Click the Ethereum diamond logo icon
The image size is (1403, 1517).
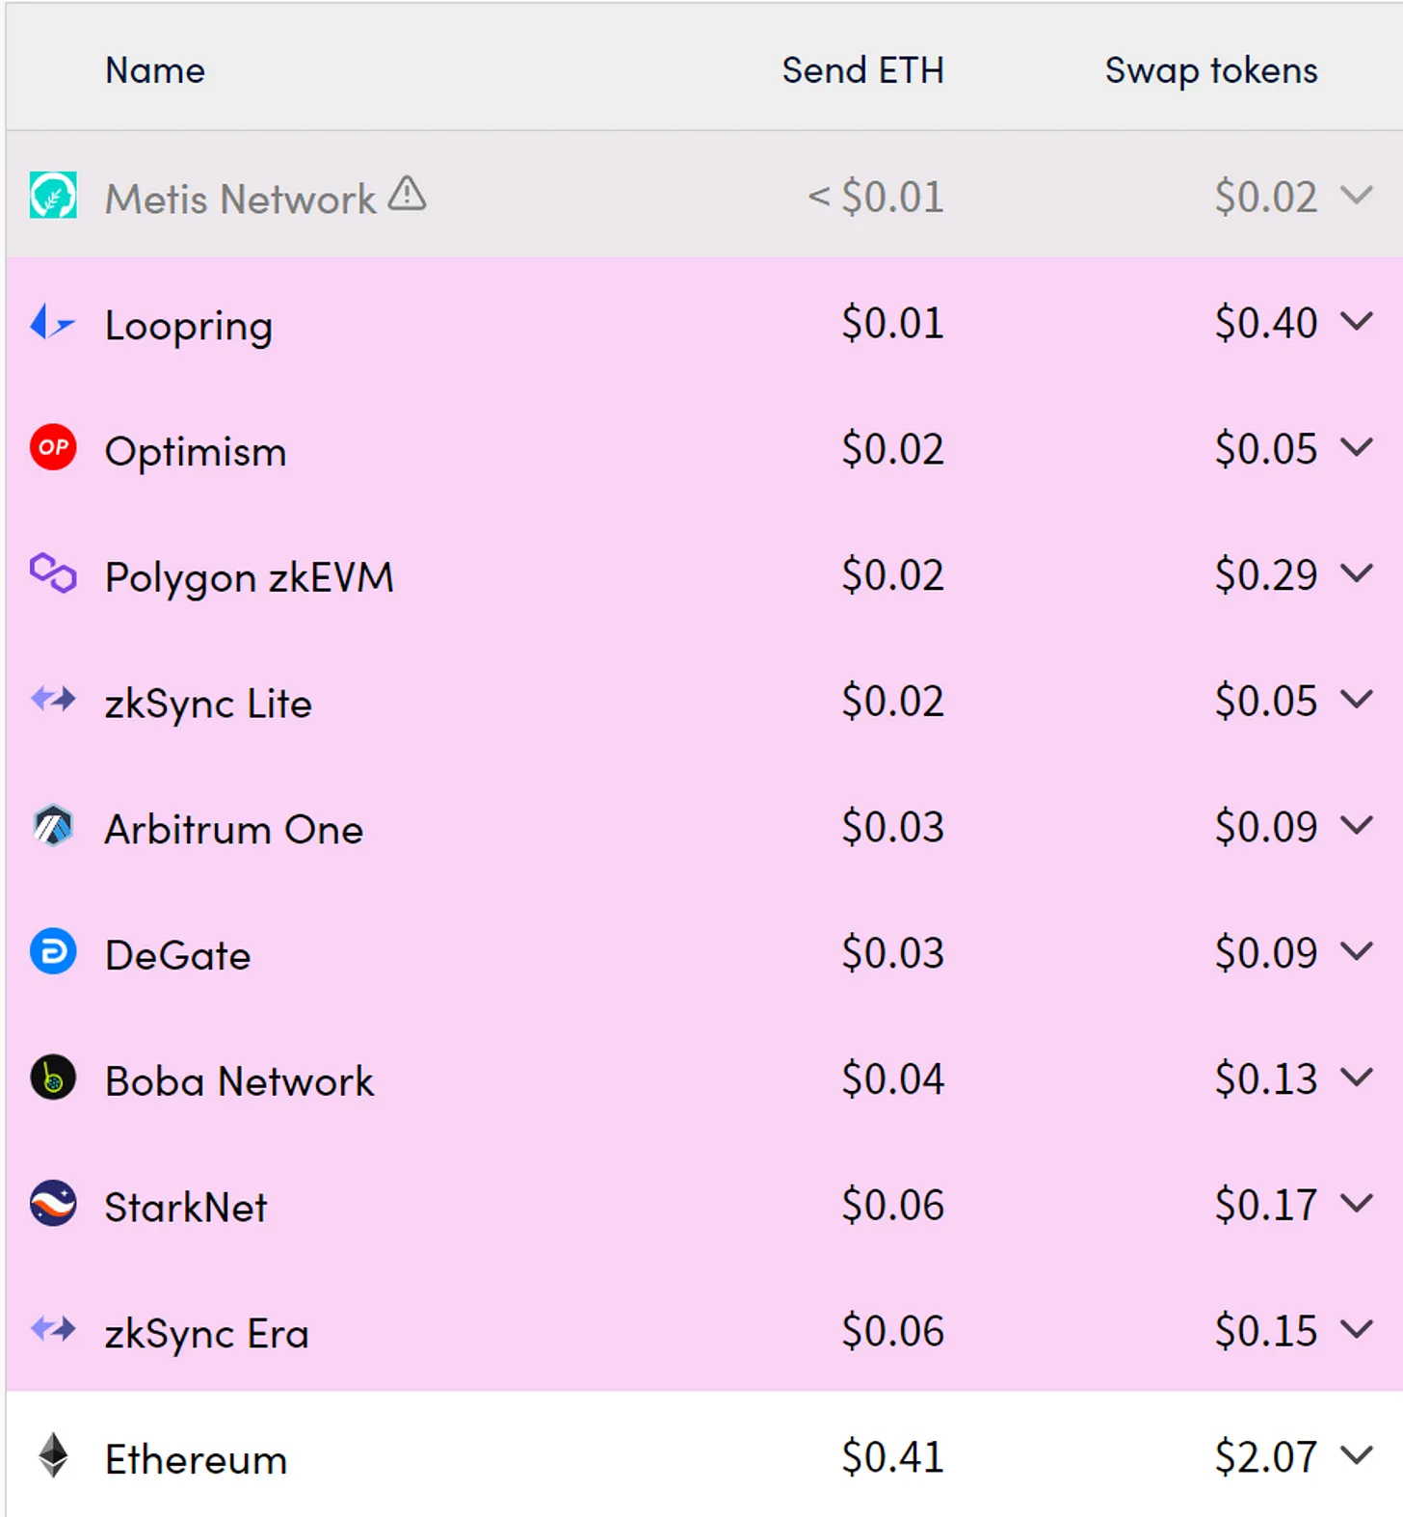click(x=53, y=1455)
